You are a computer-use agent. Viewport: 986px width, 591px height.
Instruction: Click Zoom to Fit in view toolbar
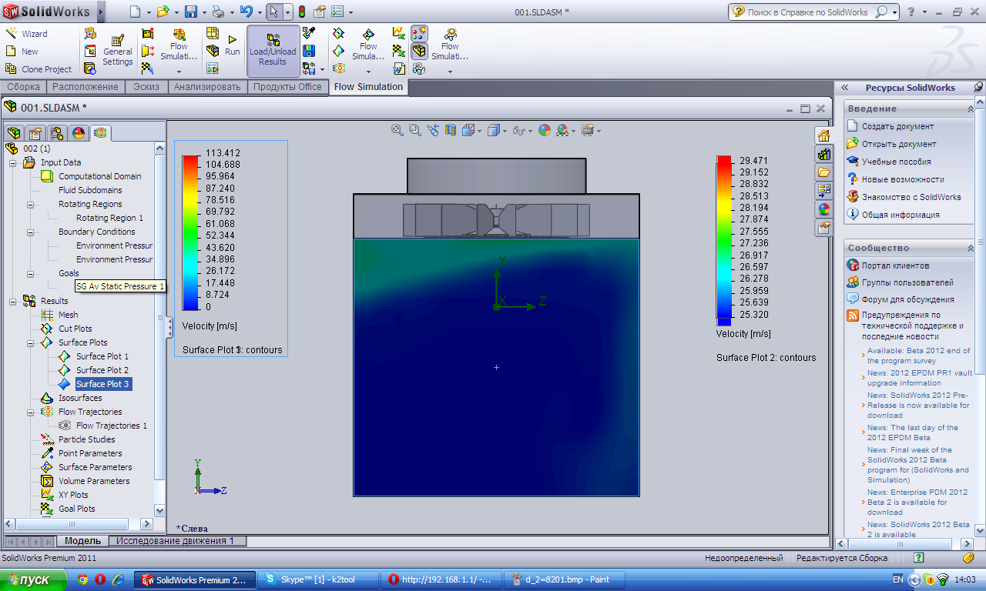(x=397, y=131)
